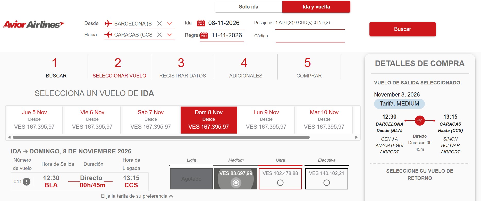Viewport: 481px width, 201px height.
Task: Clear the CARACAS destination with its X
Action: (x=159, y=35)
